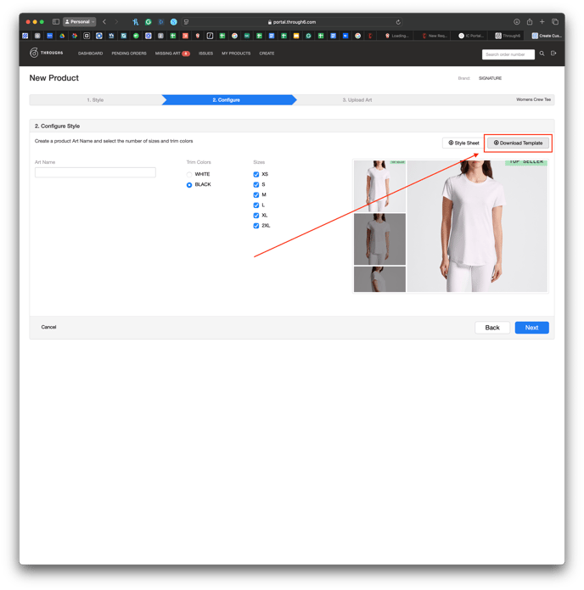Switch to 1. Style step tab
Image resolution: width=584 pixels, height=590 pixels.
point(95,100)
